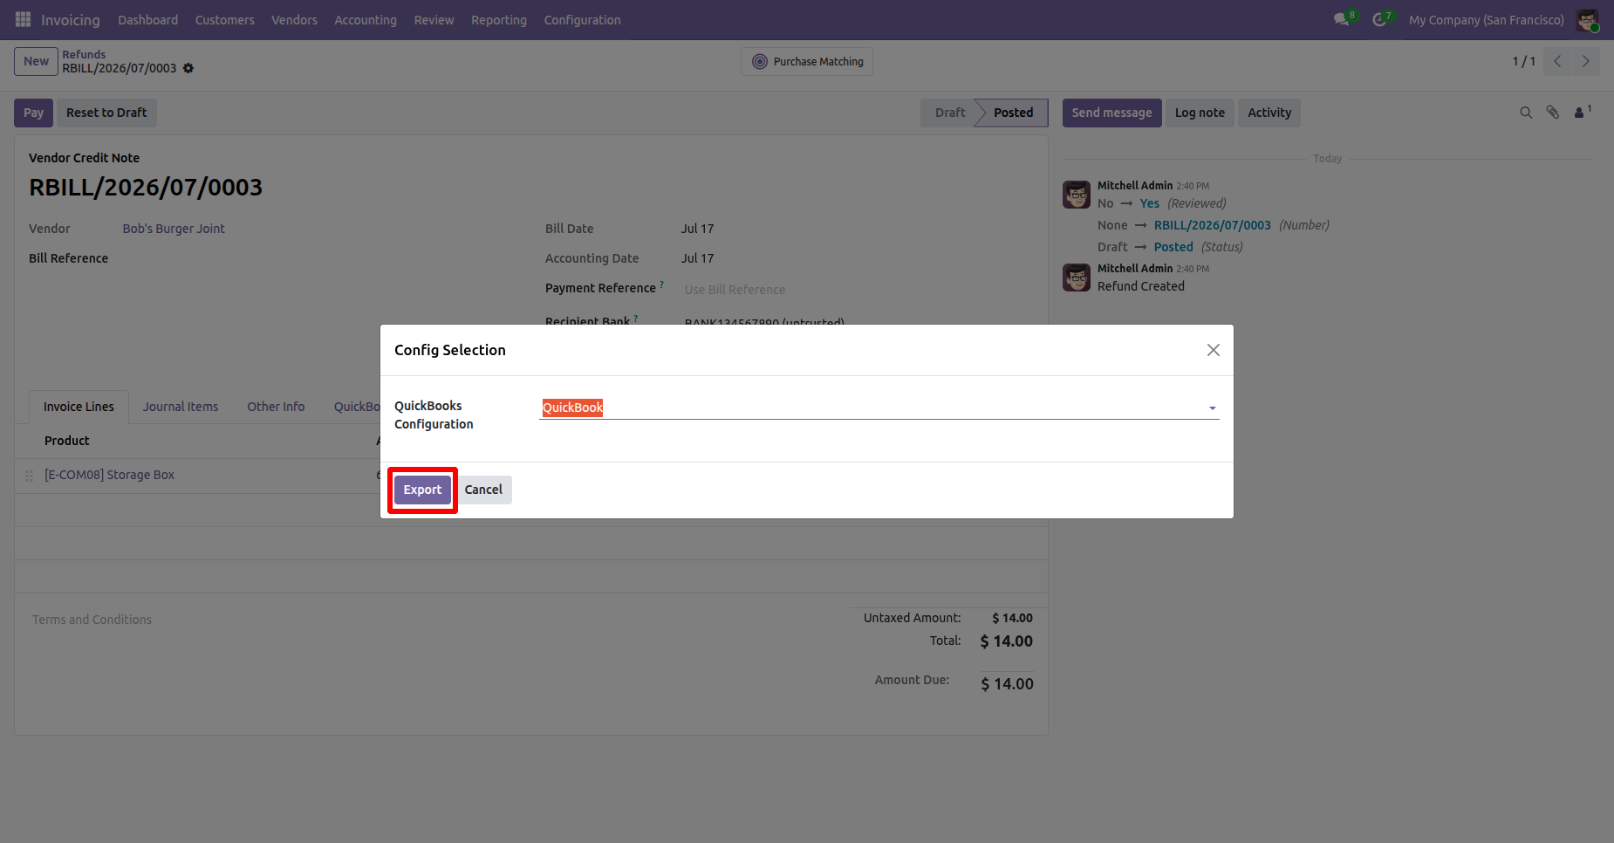Open My Company (San Francisco) switcher
1614x843 pixels.
(1487, 20)
